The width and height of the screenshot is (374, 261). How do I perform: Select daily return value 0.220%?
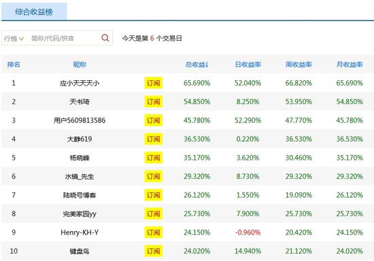pos(248,139)
